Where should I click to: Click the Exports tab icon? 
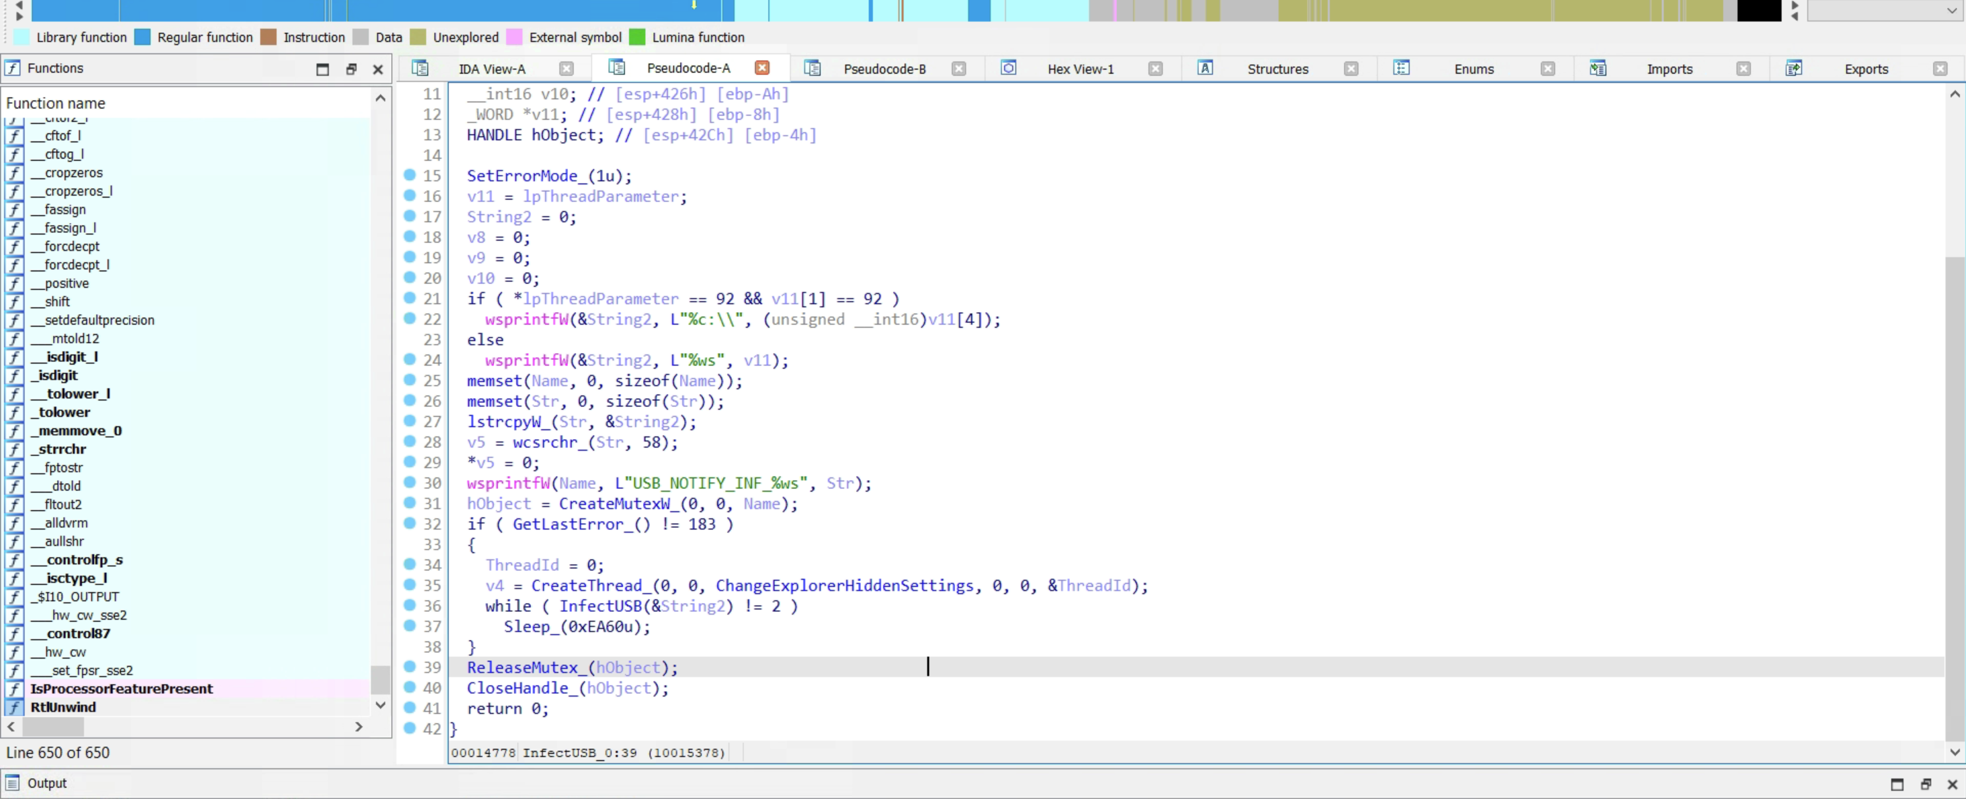[x=1793, y=68]
